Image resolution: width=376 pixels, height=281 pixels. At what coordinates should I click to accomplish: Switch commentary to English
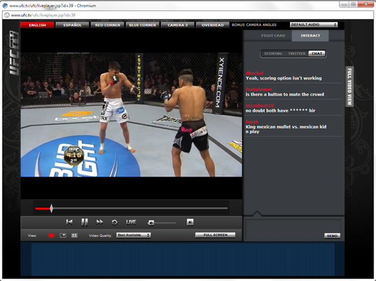tap(37, 25)
